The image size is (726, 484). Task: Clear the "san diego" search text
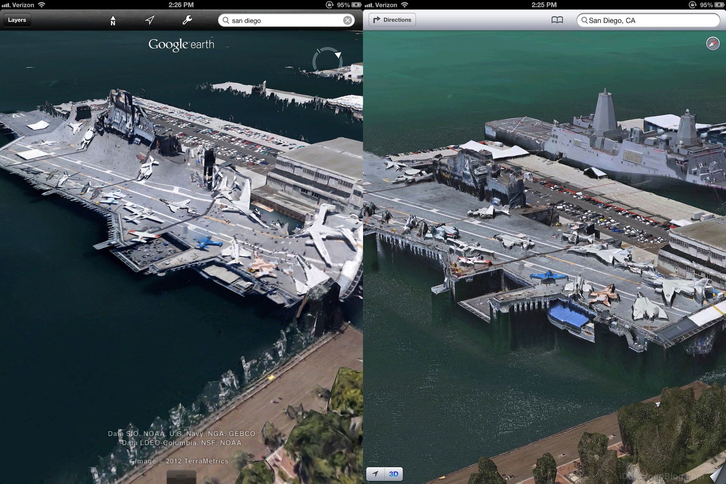pos(347,20)
